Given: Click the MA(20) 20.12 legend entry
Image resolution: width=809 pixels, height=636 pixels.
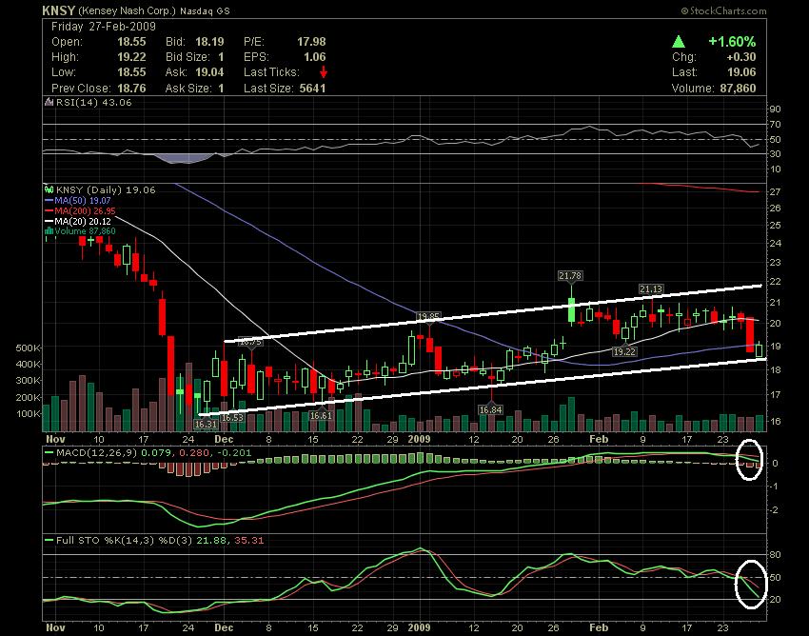Looking at the screenshot, I should click(83, 221).
